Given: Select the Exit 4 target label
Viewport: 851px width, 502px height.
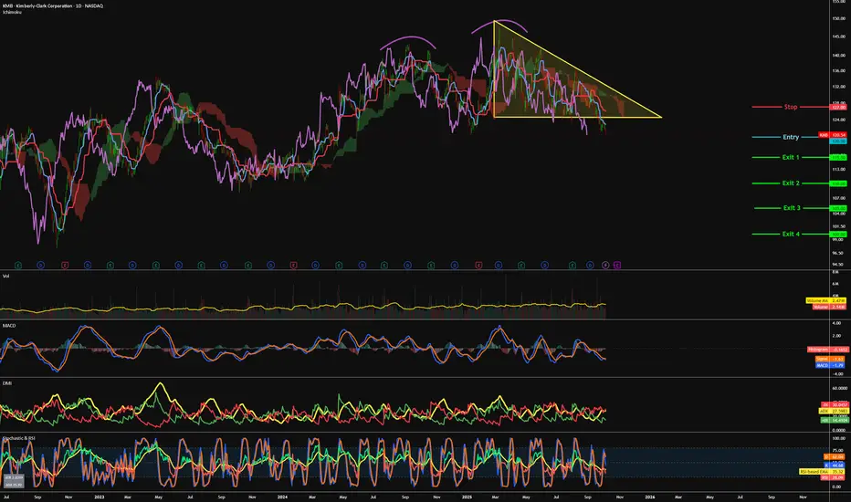Looking at the screenshot, I should click(x=790, y=235).
